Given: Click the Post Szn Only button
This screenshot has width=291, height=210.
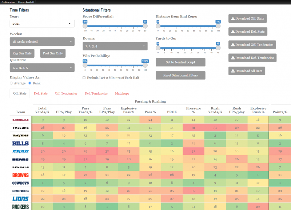Looking at the screenshot, I should (53, 53).
